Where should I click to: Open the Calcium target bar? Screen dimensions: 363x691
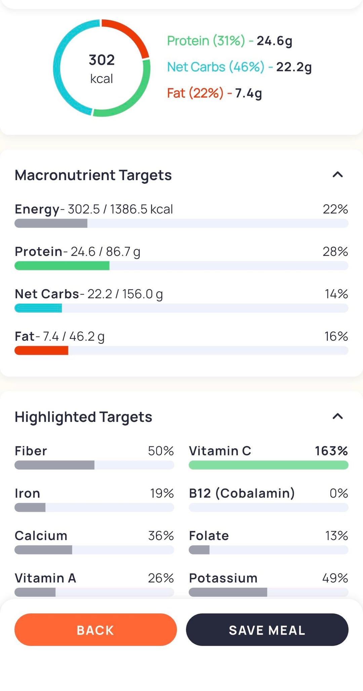[x=94, y=550]
